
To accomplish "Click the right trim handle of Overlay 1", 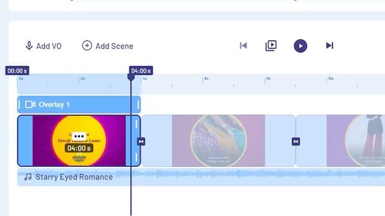I will tap(138, 104).
